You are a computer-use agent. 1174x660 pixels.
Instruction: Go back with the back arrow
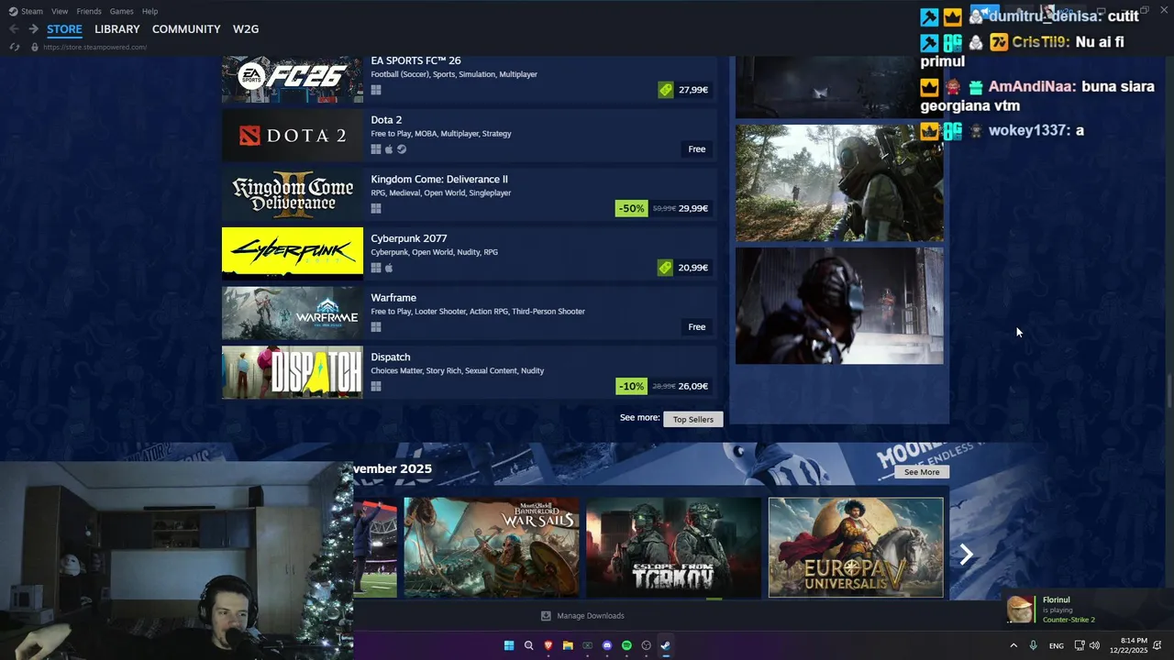click(14, 29)
